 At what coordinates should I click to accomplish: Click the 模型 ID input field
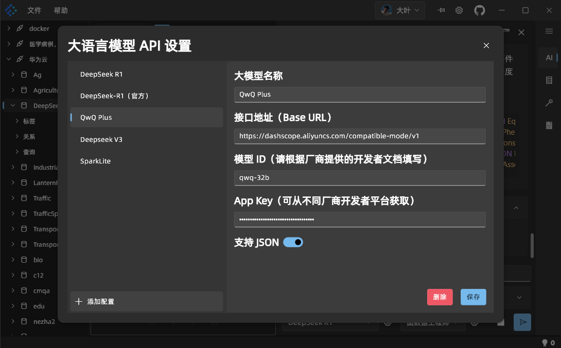point(359,178)
